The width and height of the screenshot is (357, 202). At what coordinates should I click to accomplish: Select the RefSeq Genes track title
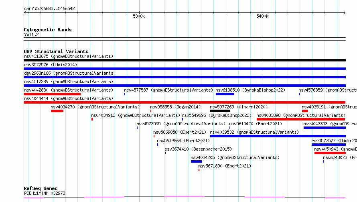(41, 188)
